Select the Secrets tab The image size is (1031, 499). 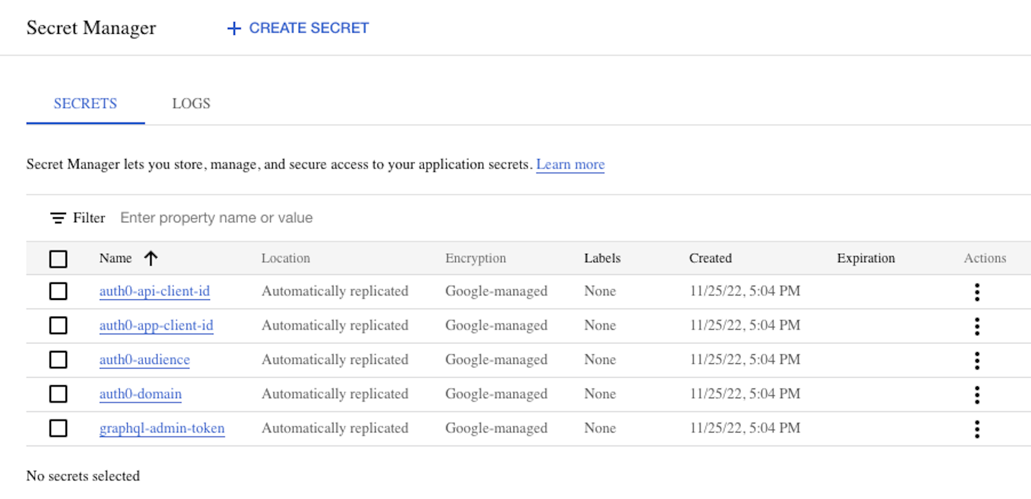click(85, 104)
